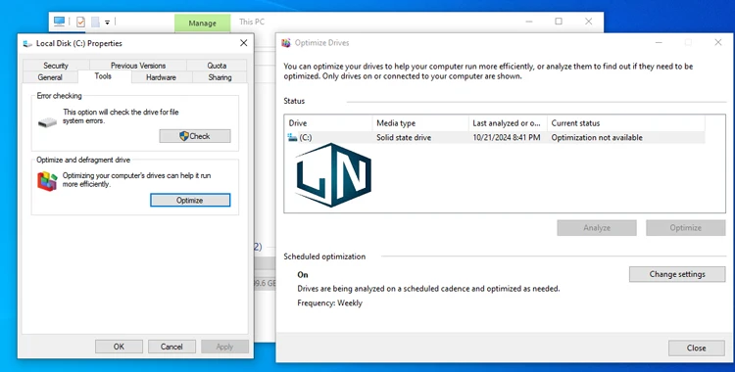
Task: Click the New folder icon in quick access toolbar
Action: pos(95,22)
